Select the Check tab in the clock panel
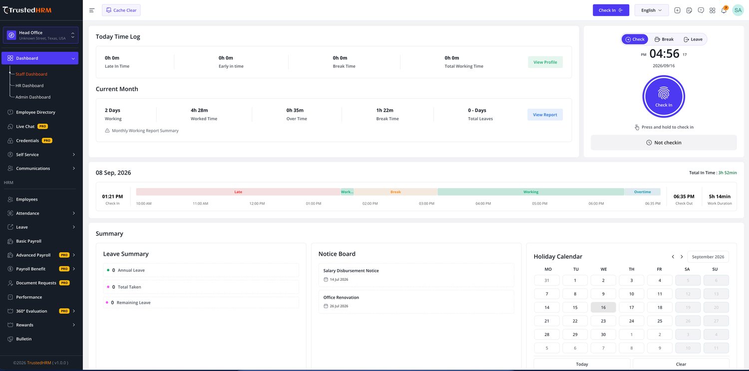 tap(635, 39)
